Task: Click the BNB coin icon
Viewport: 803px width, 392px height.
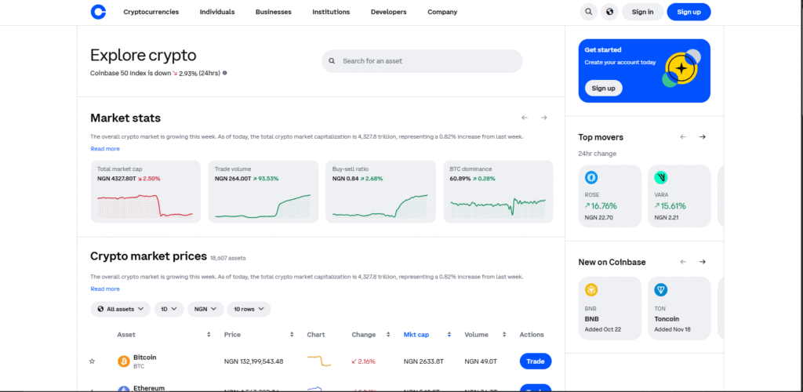Action: coord(591,290)
